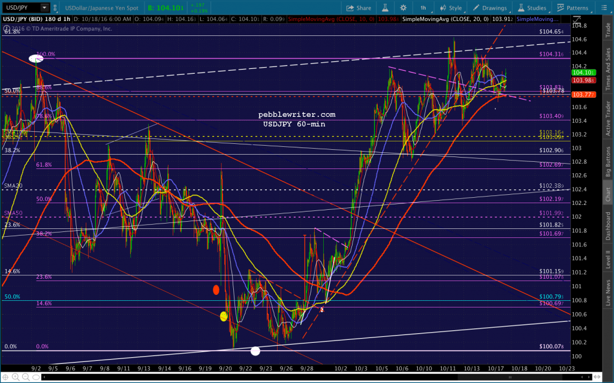Open chart settings gear icon

(x=403, y=8)
